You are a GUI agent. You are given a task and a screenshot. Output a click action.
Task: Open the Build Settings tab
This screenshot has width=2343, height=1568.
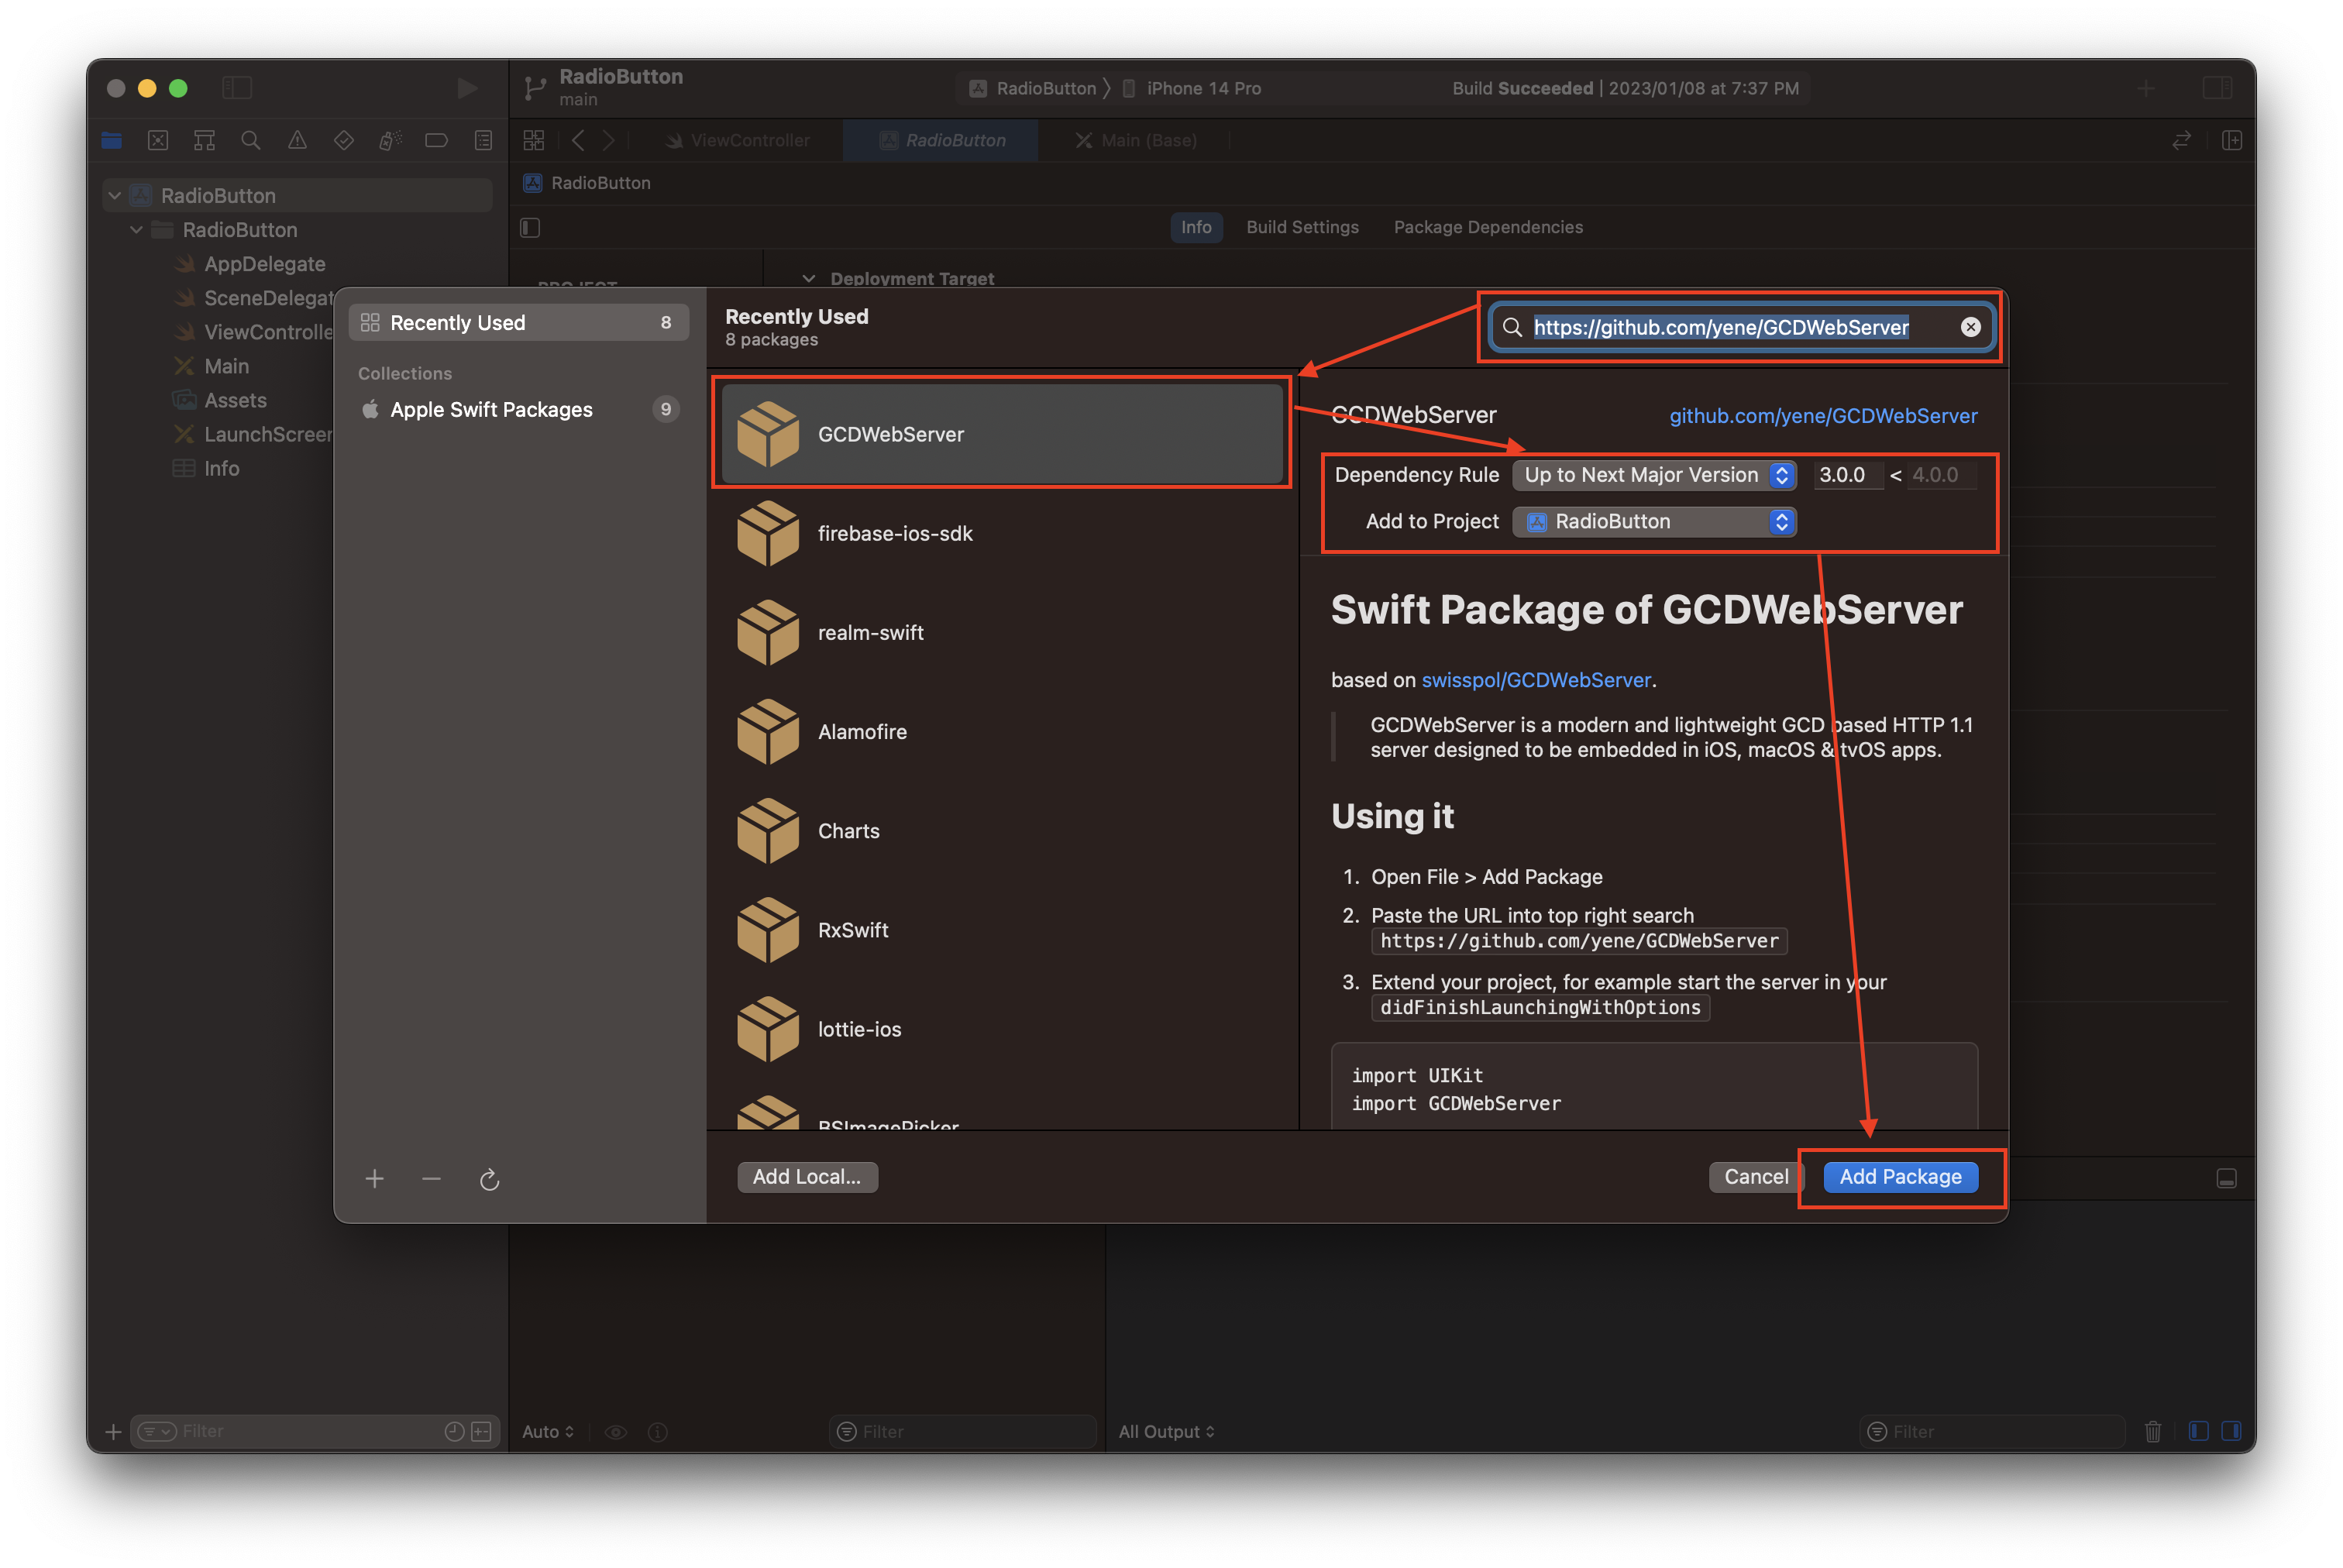pos(1302,227)
